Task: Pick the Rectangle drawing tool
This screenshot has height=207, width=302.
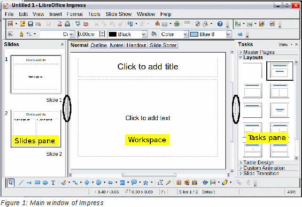Action: (37, 183)
